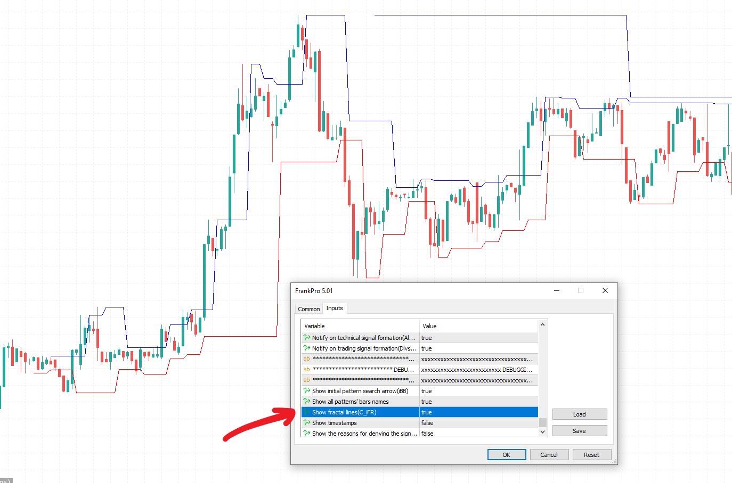Viewport: 732px width, 483px height.
Task: Click the inputs list scrollbar thumb
Action: [542, 422]
